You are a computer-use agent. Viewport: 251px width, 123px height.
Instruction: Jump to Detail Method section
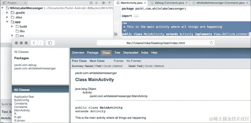(159, 66)
